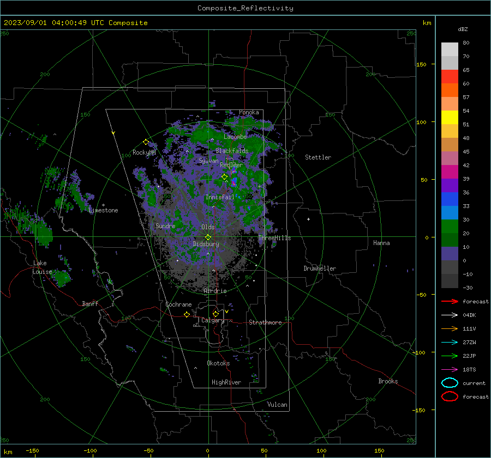491x458 pixels.
Task: Click the Blackfalds city label
Action: 232,151
